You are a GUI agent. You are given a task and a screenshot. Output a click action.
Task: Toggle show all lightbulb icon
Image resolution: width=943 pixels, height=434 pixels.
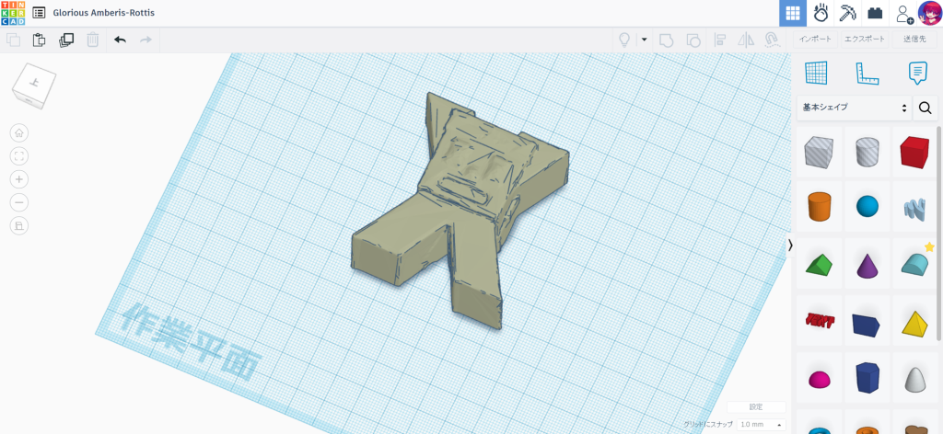624,40
